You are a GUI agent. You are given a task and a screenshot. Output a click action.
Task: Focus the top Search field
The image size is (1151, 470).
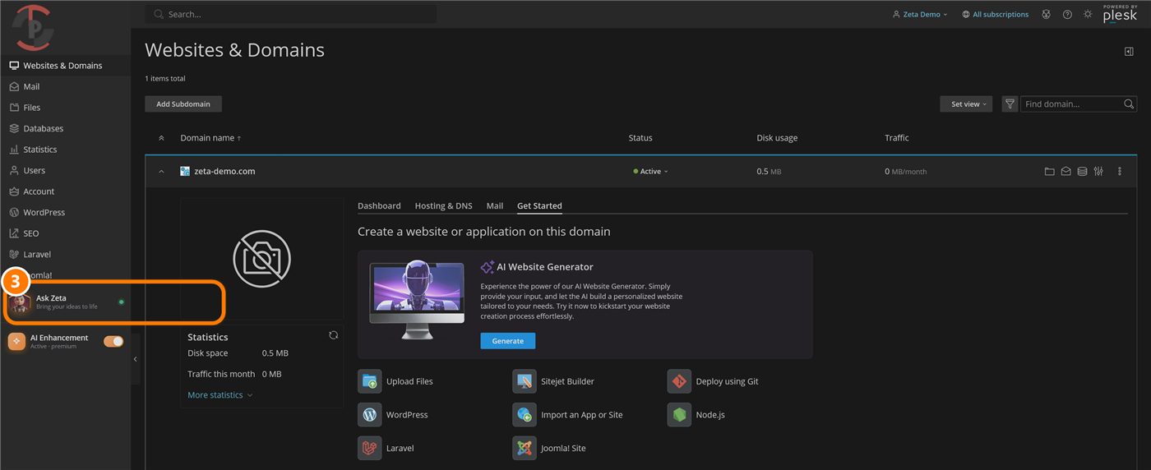pyautogui.click(x=291, y=14)
